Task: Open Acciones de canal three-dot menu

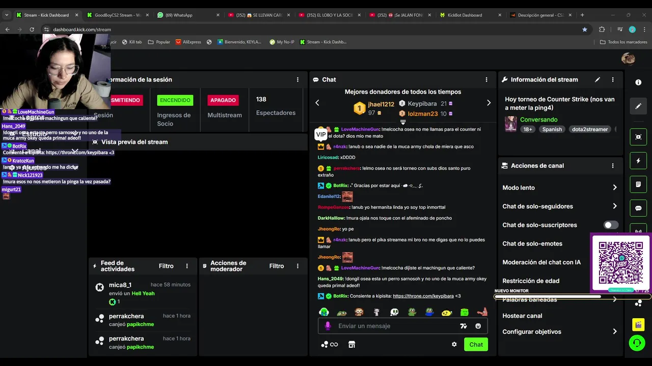Action: [x=613, y=166]
